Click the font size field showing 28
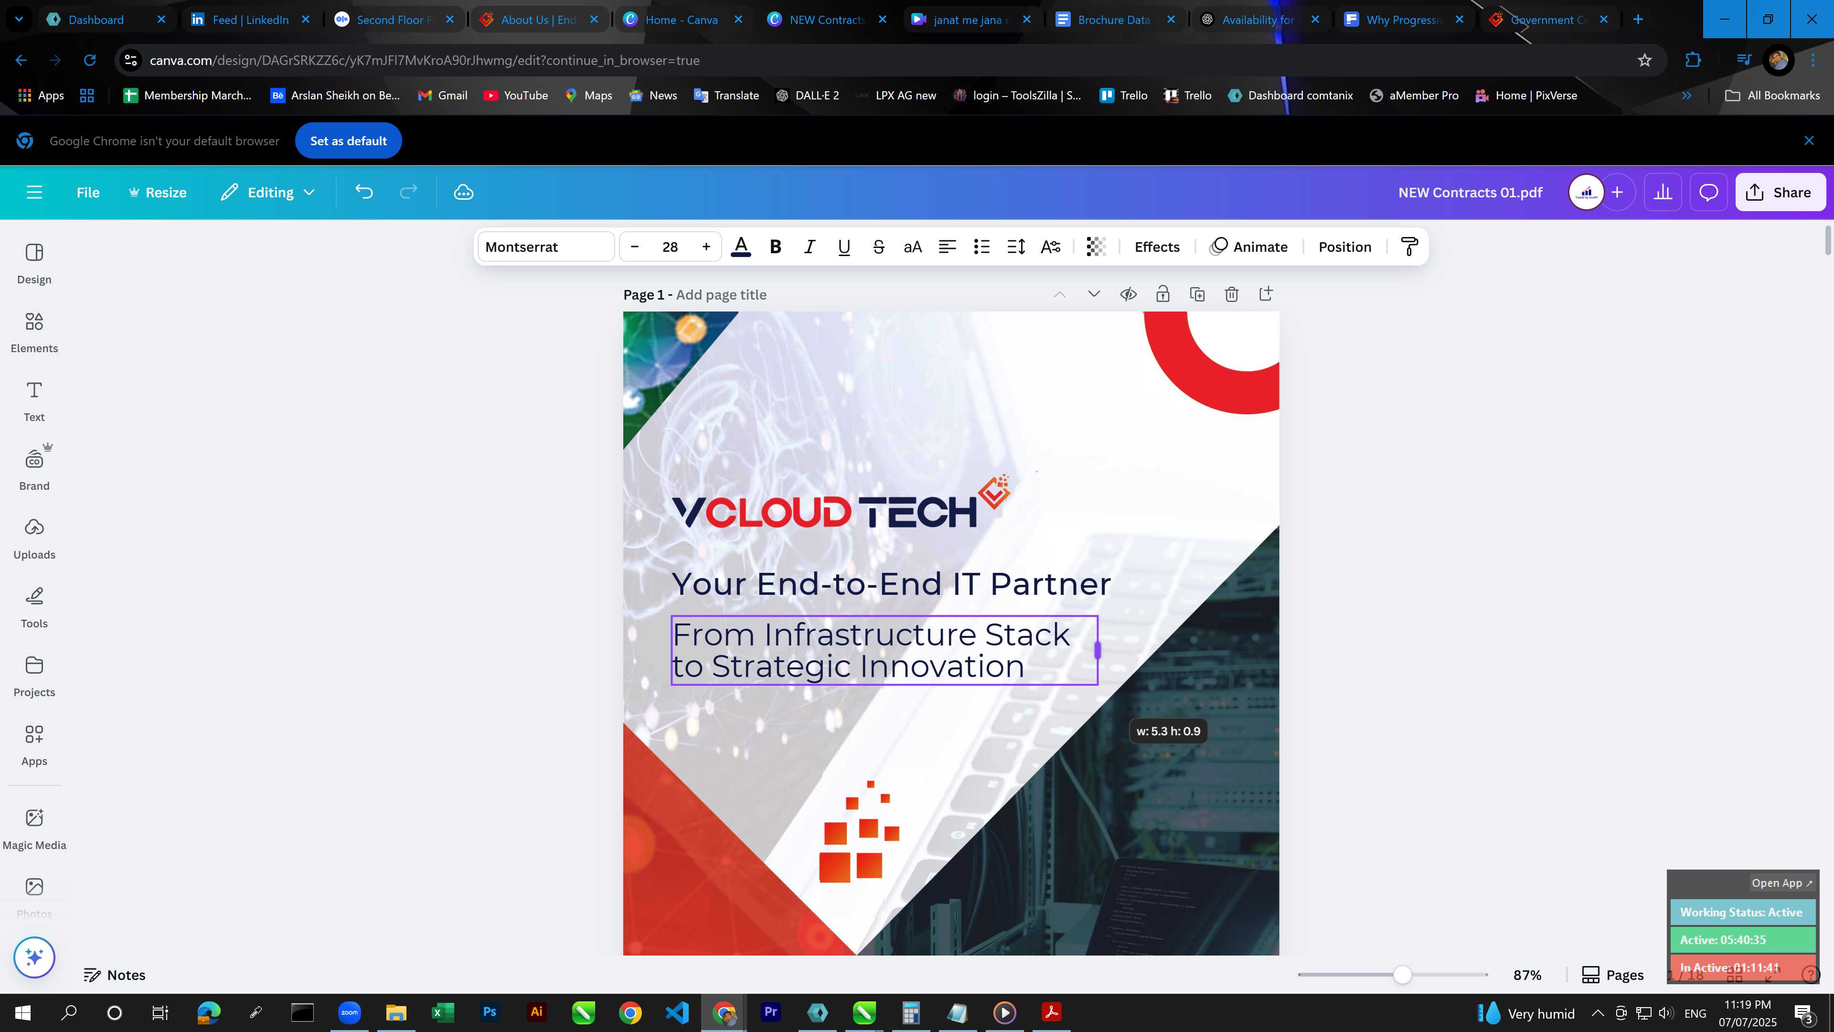Image resolution: width=1834 pixels, height=1032 pixels. 670,247
